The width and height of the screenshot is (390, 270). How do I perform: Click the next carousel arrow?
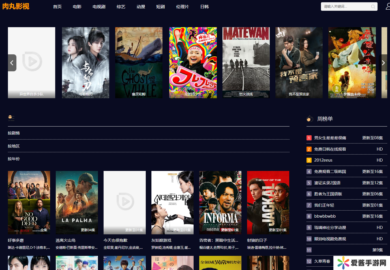pyautogui.click(x=383, y=63)
